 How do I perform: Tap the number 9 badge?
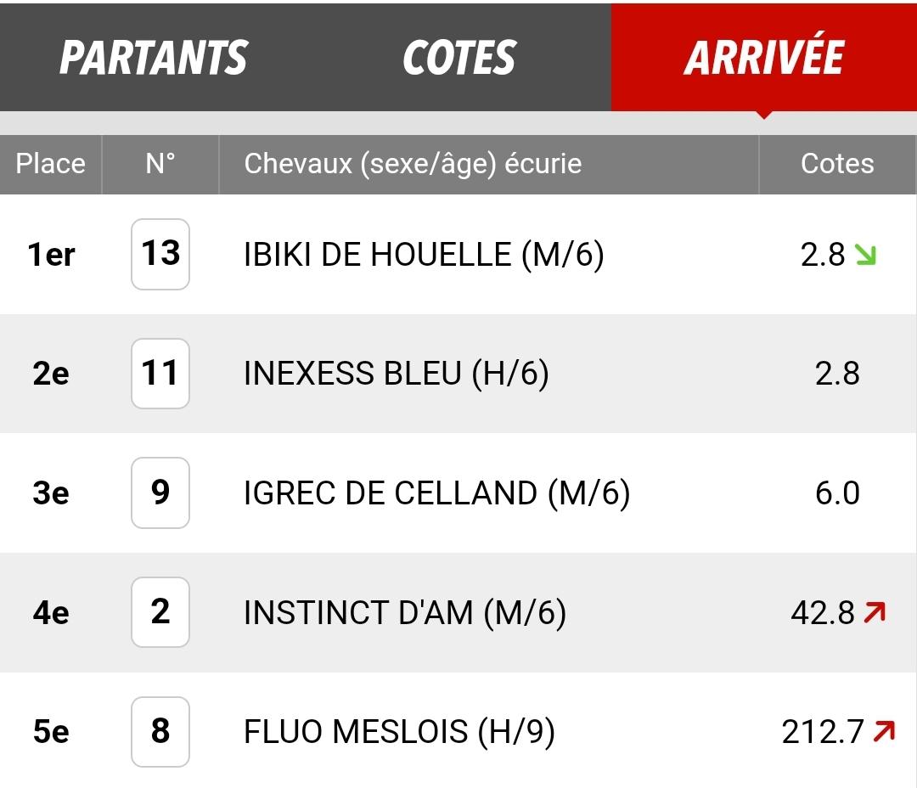160,492
